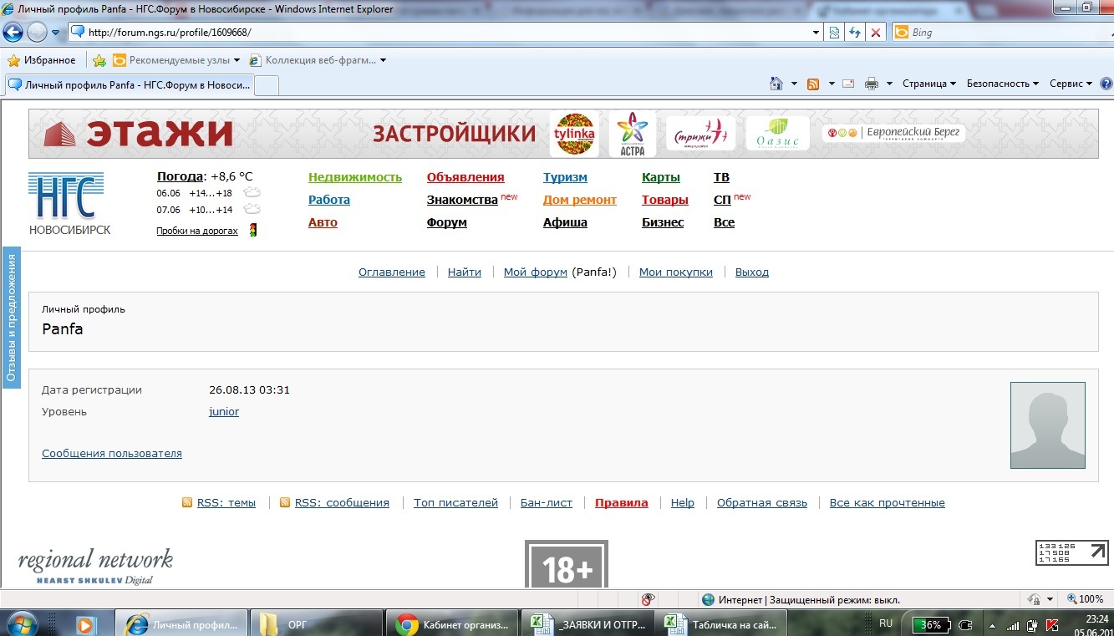Click the junior level link

click(224, 411)
